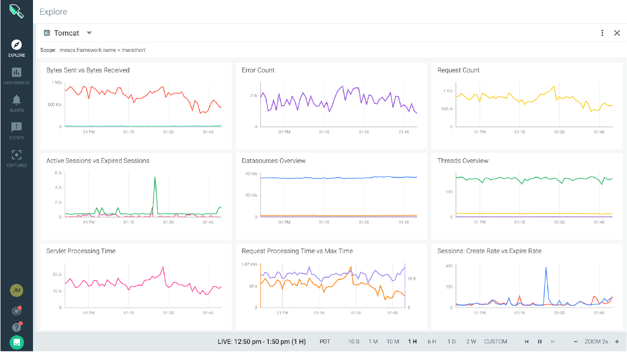Select the 10 S time range
Viewport: 627px width, 352px height.
[x=354, y=342]
